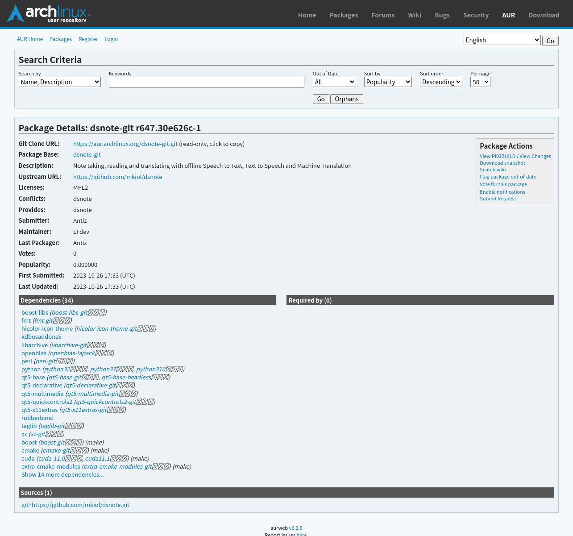
Task: Click Vote for this package link
Action: point(503,184)
